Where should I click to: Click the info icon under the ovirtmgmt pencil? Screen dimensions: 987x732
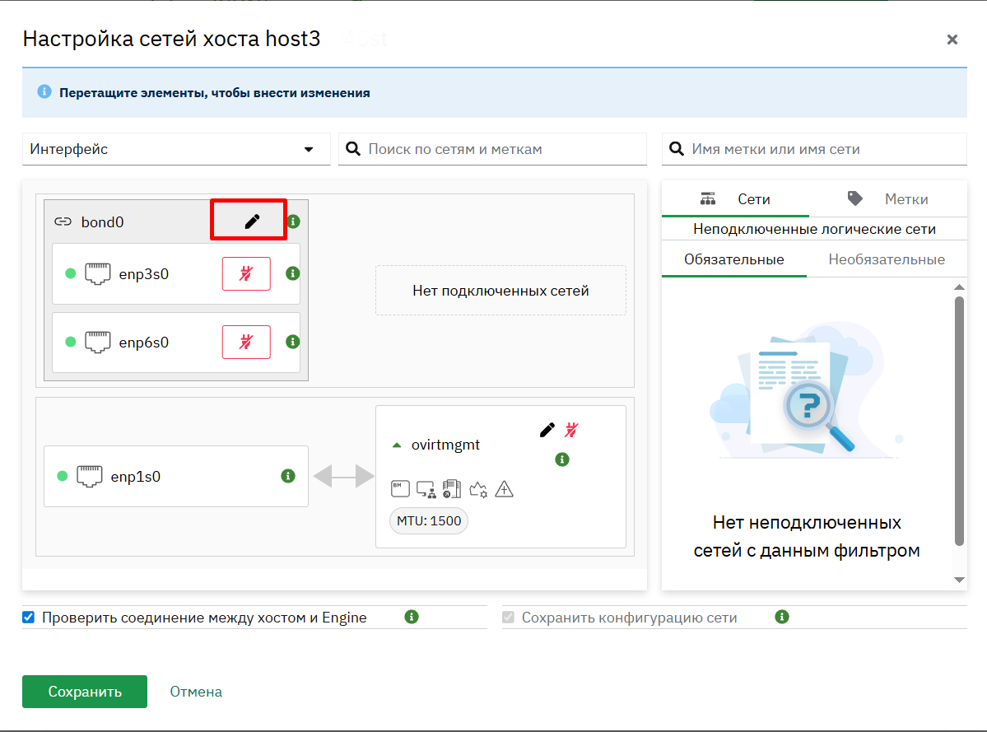point(562,459)
